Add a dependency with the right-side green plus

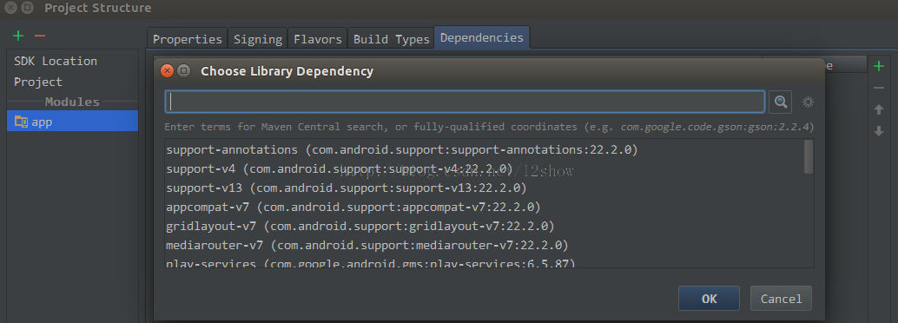(879, 67)
